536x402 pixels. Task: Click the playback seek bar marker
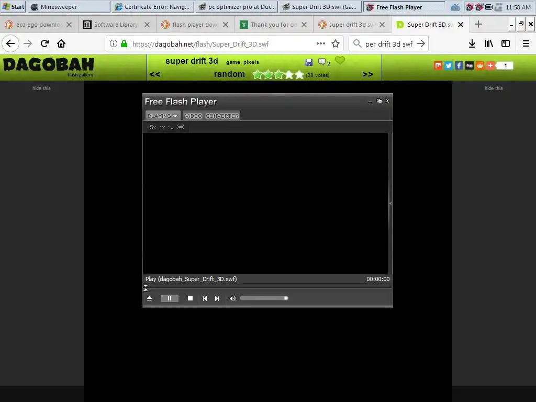tap(146, 288)
